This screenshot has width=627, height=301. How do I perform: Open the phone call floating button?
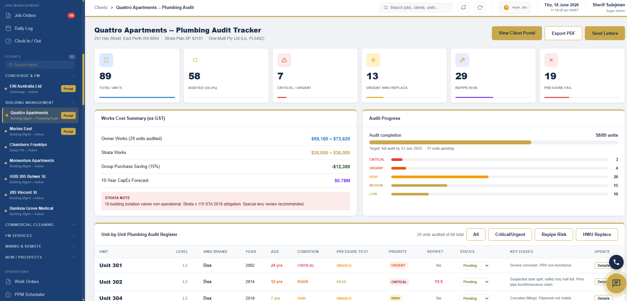tap(616, 262)
